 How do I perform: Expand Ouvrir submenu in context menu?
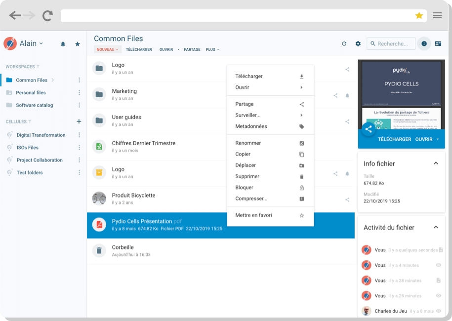tap(301, 87)
